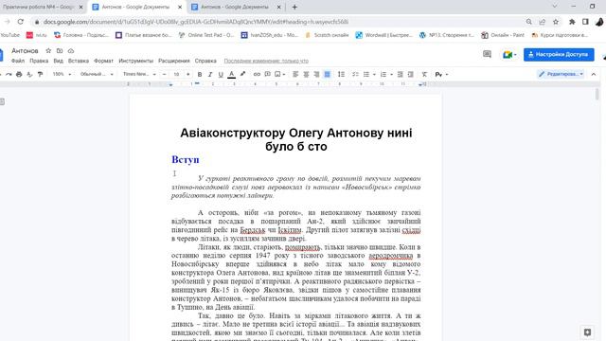Click the document title Антонов
This screenshot has width=606, height=341.
click(x=25, y=50)
